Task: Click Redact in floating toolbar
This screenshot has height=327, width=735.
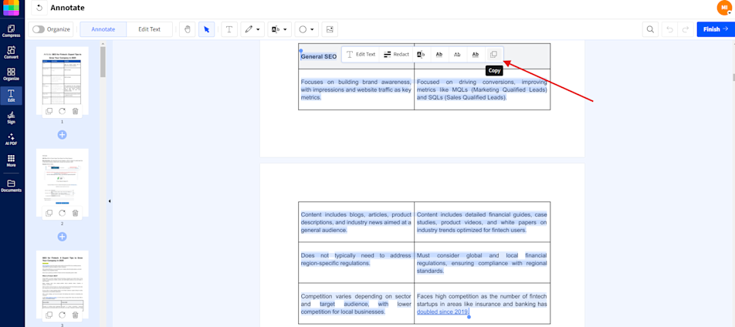Action: click(x=396, y=54)
